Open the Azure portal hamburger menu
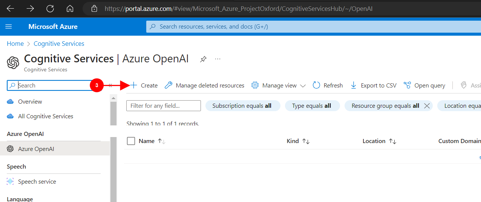Screen dimensions: 481x202 pyautogui.click(x=9, y=27)
